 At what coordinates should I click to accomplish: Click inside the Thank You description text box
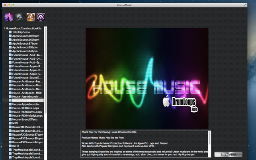[145, 144]
